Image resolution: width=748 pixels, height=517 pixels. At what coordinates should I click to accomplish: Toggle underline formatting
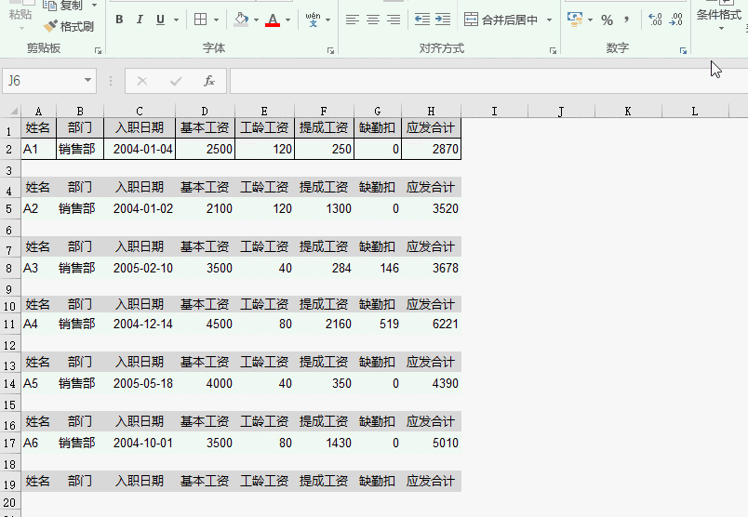tap(160, 20)
